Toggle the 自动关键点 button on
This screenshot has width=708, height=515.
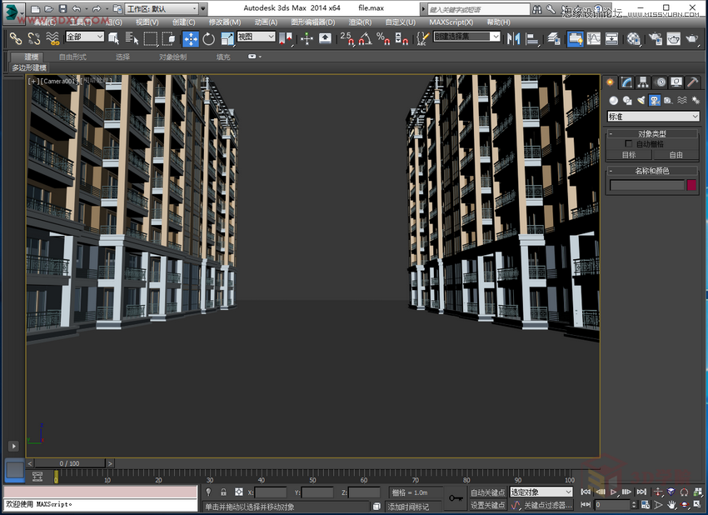(487, 492)
